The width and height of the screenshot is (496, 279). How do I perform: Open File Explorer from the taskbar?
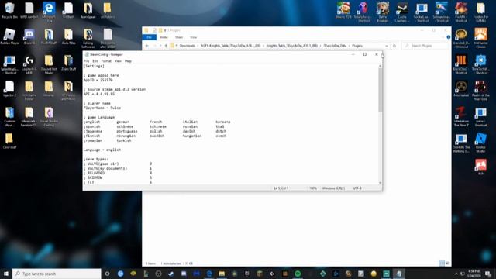(x=222, y=274)
